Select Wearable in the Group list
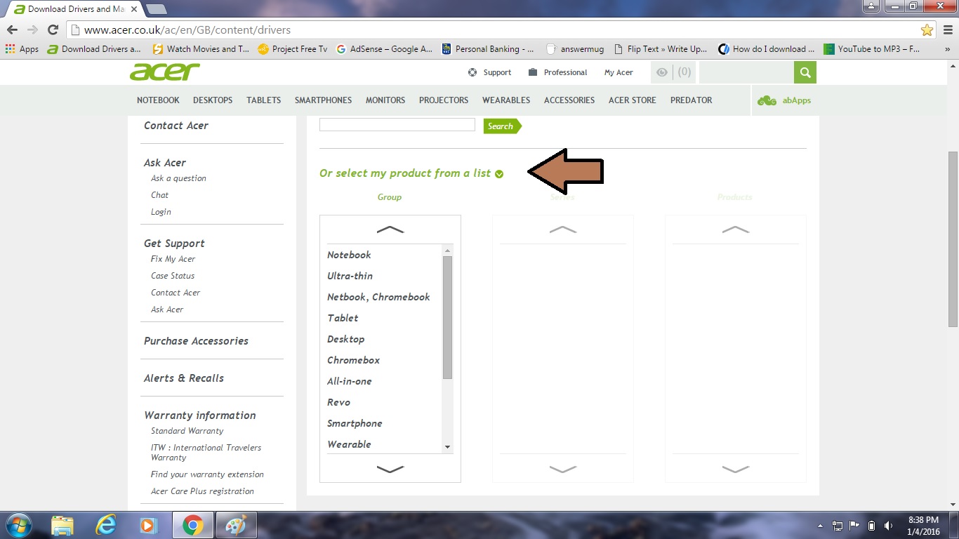This screenshot has height=539, width=959. tap(349, 444)
